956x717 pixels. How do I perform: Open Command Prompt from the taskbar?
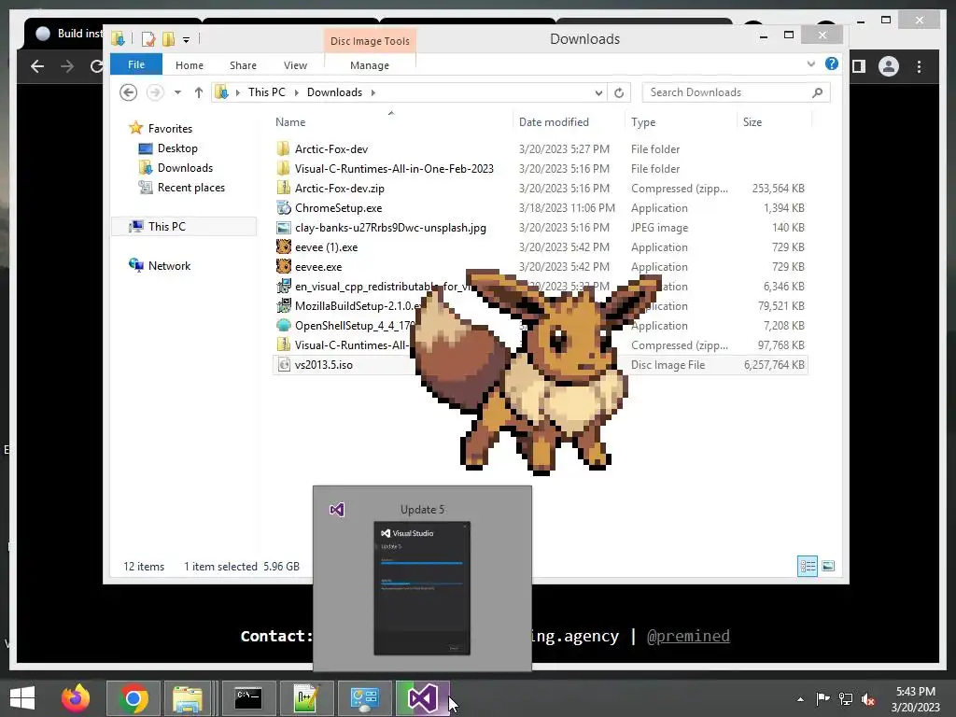248,698
